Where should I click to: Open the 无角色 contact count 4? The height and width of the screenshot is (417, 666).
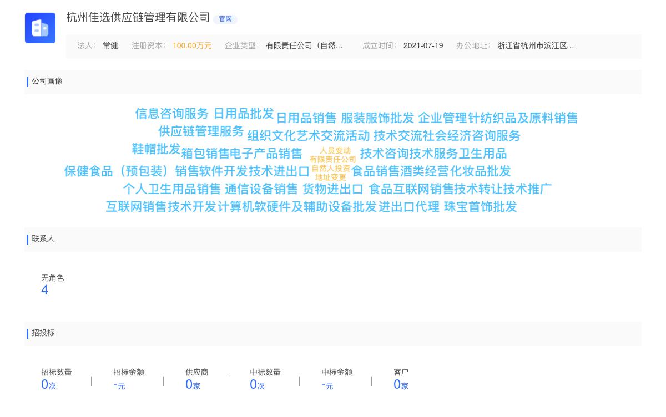[x=44, y=291]
